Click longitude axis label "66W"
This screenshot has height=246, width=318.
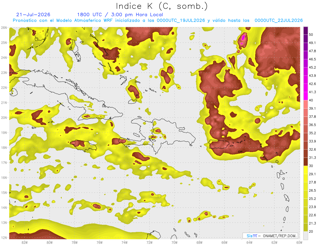(224, 242)
